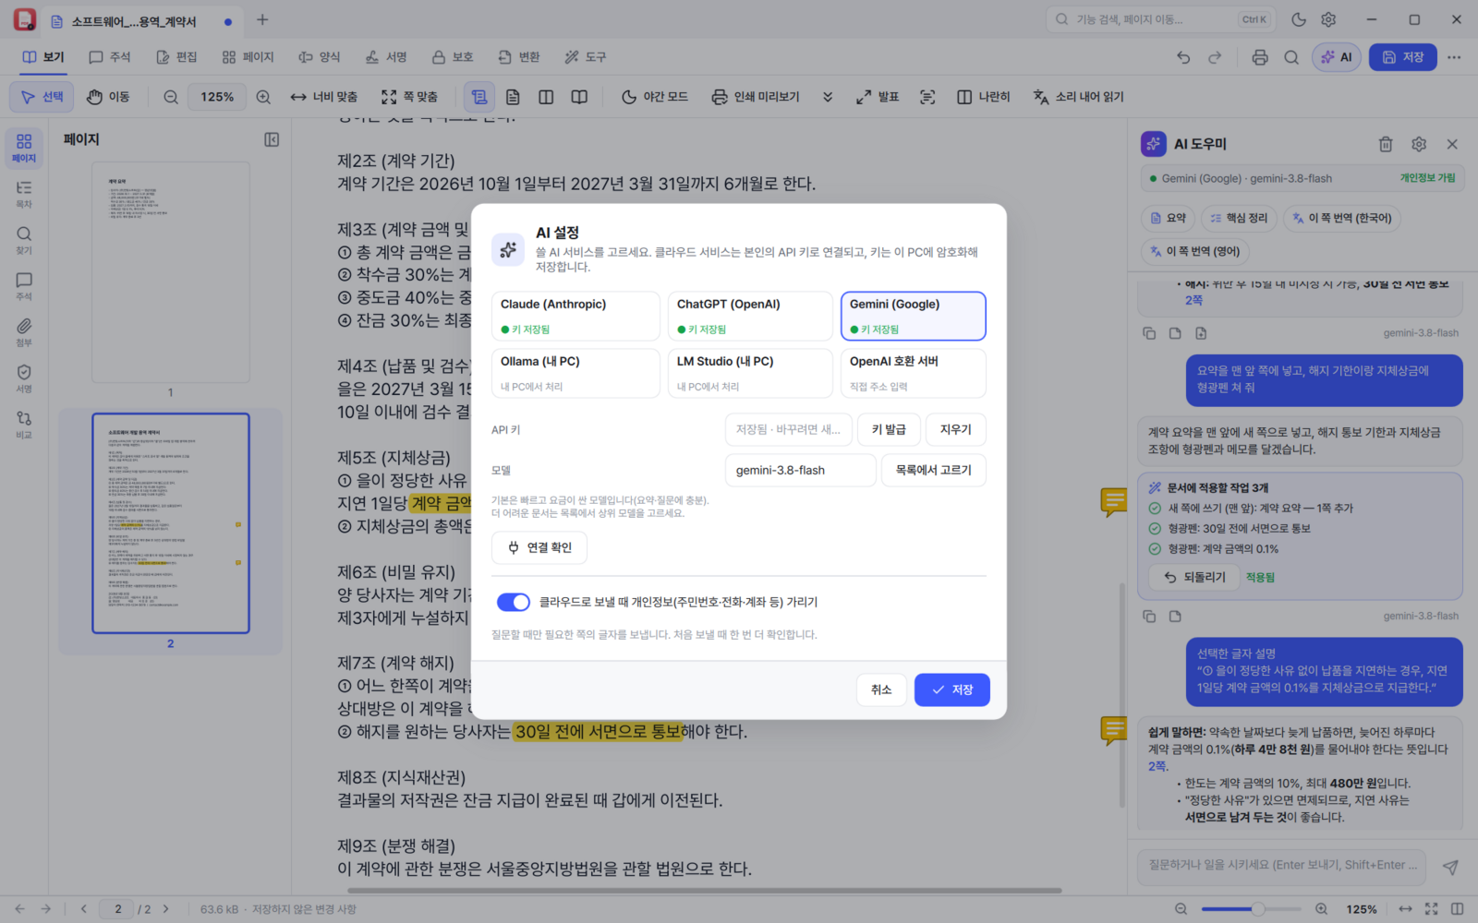Toggle the personal info masking switch

click(x=513, y=602)
